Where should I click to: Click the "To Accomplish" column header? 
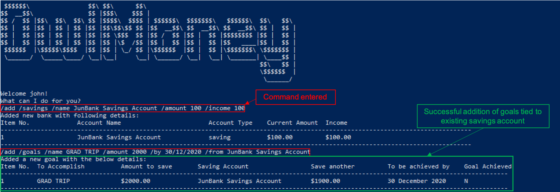(x=61, y=166)
